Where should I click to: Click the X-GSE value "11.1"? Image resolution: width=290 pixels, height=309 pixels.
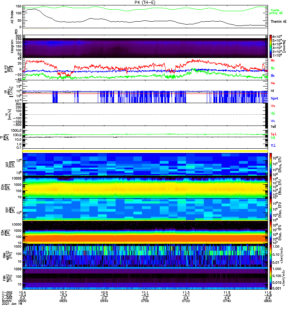pos(145,292)
